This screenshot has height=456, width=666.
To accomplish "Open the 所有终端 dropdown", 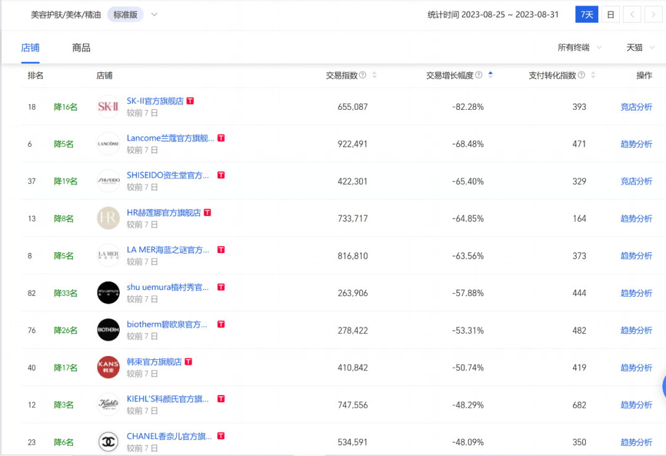I will (579, 48).
